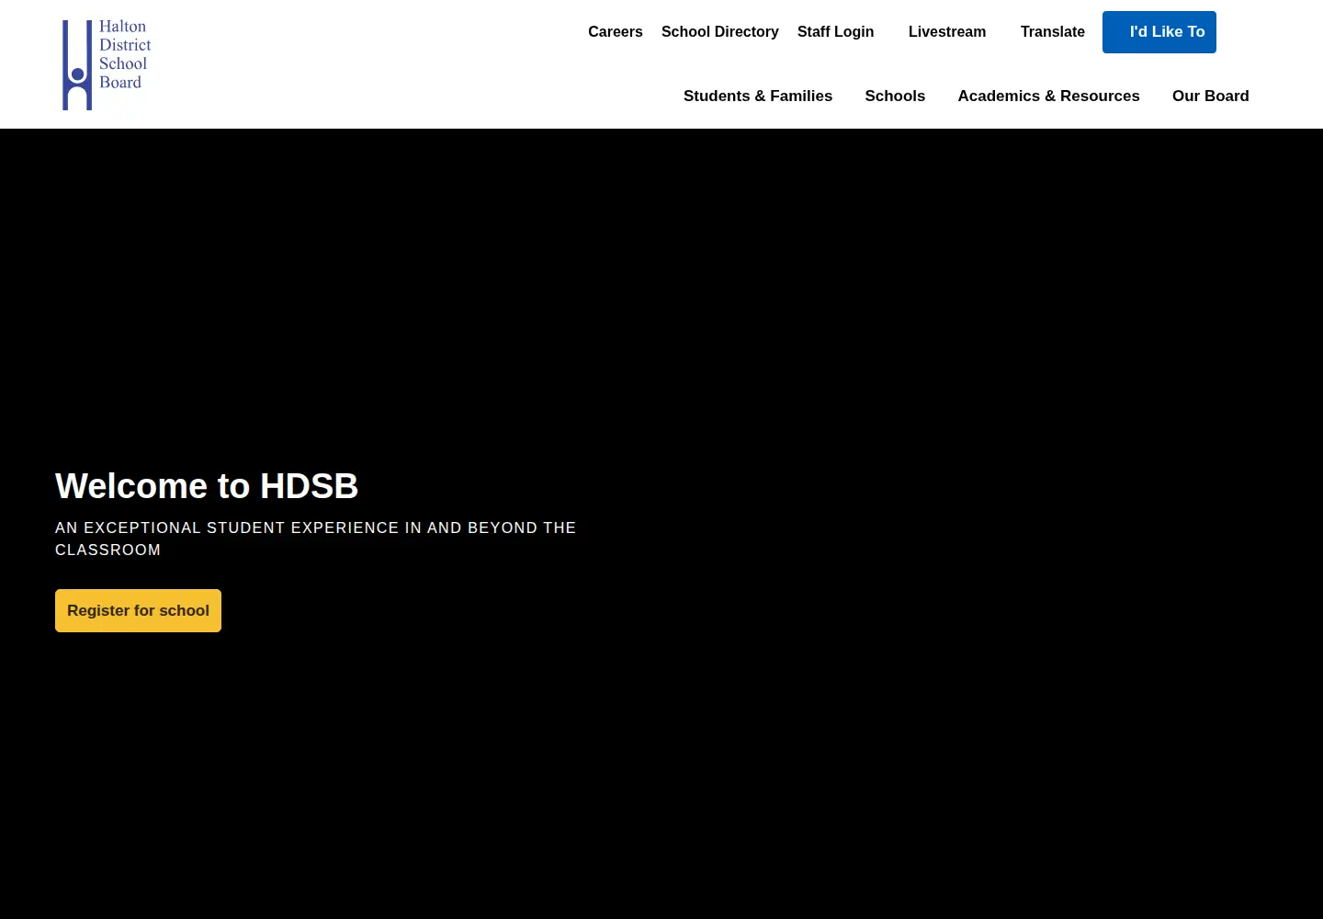Open the Translate option

click(1053, 32)
